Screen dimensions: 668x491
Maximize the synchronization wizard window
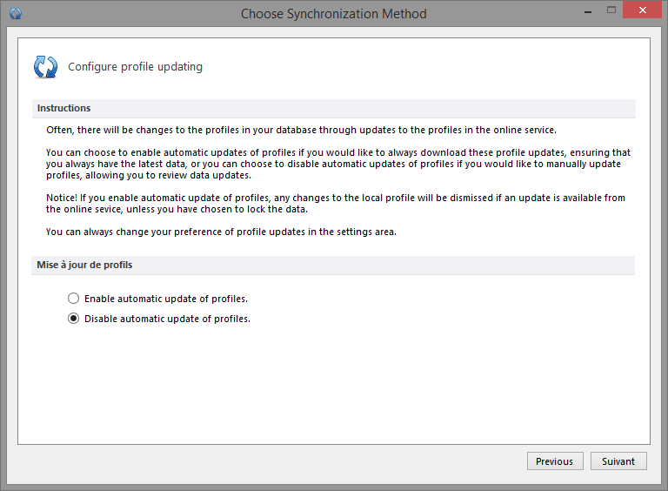(x=611, y=10)
